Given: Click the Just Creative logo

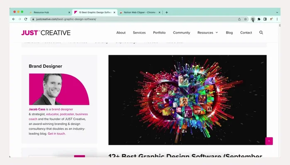Looking at the screenshot, I should click(46, 33).
